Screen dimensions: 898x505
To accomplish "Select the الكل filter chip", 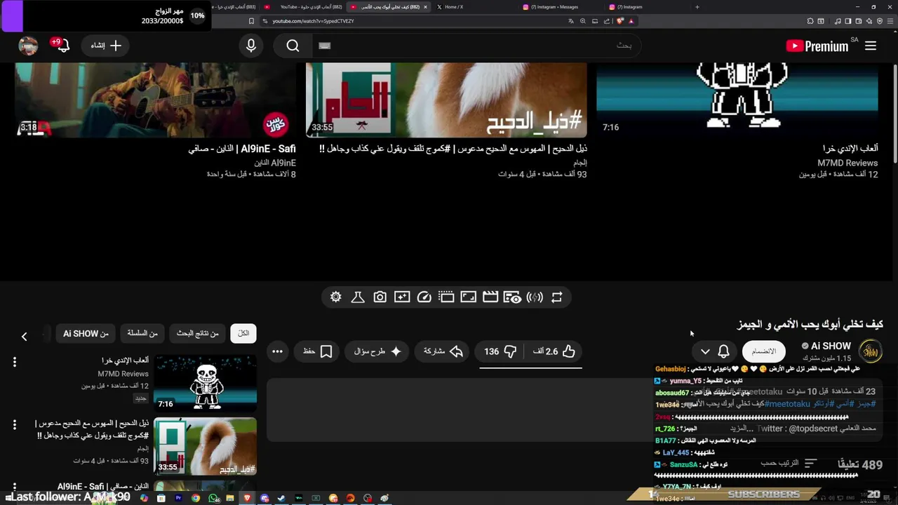I will coord(243,333).
